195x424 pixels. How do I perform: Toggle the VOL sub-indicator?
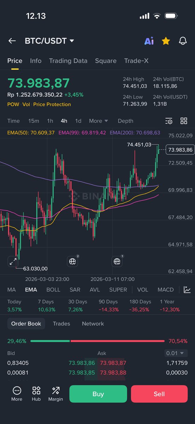pyautogui.click(x=143, y=290)
